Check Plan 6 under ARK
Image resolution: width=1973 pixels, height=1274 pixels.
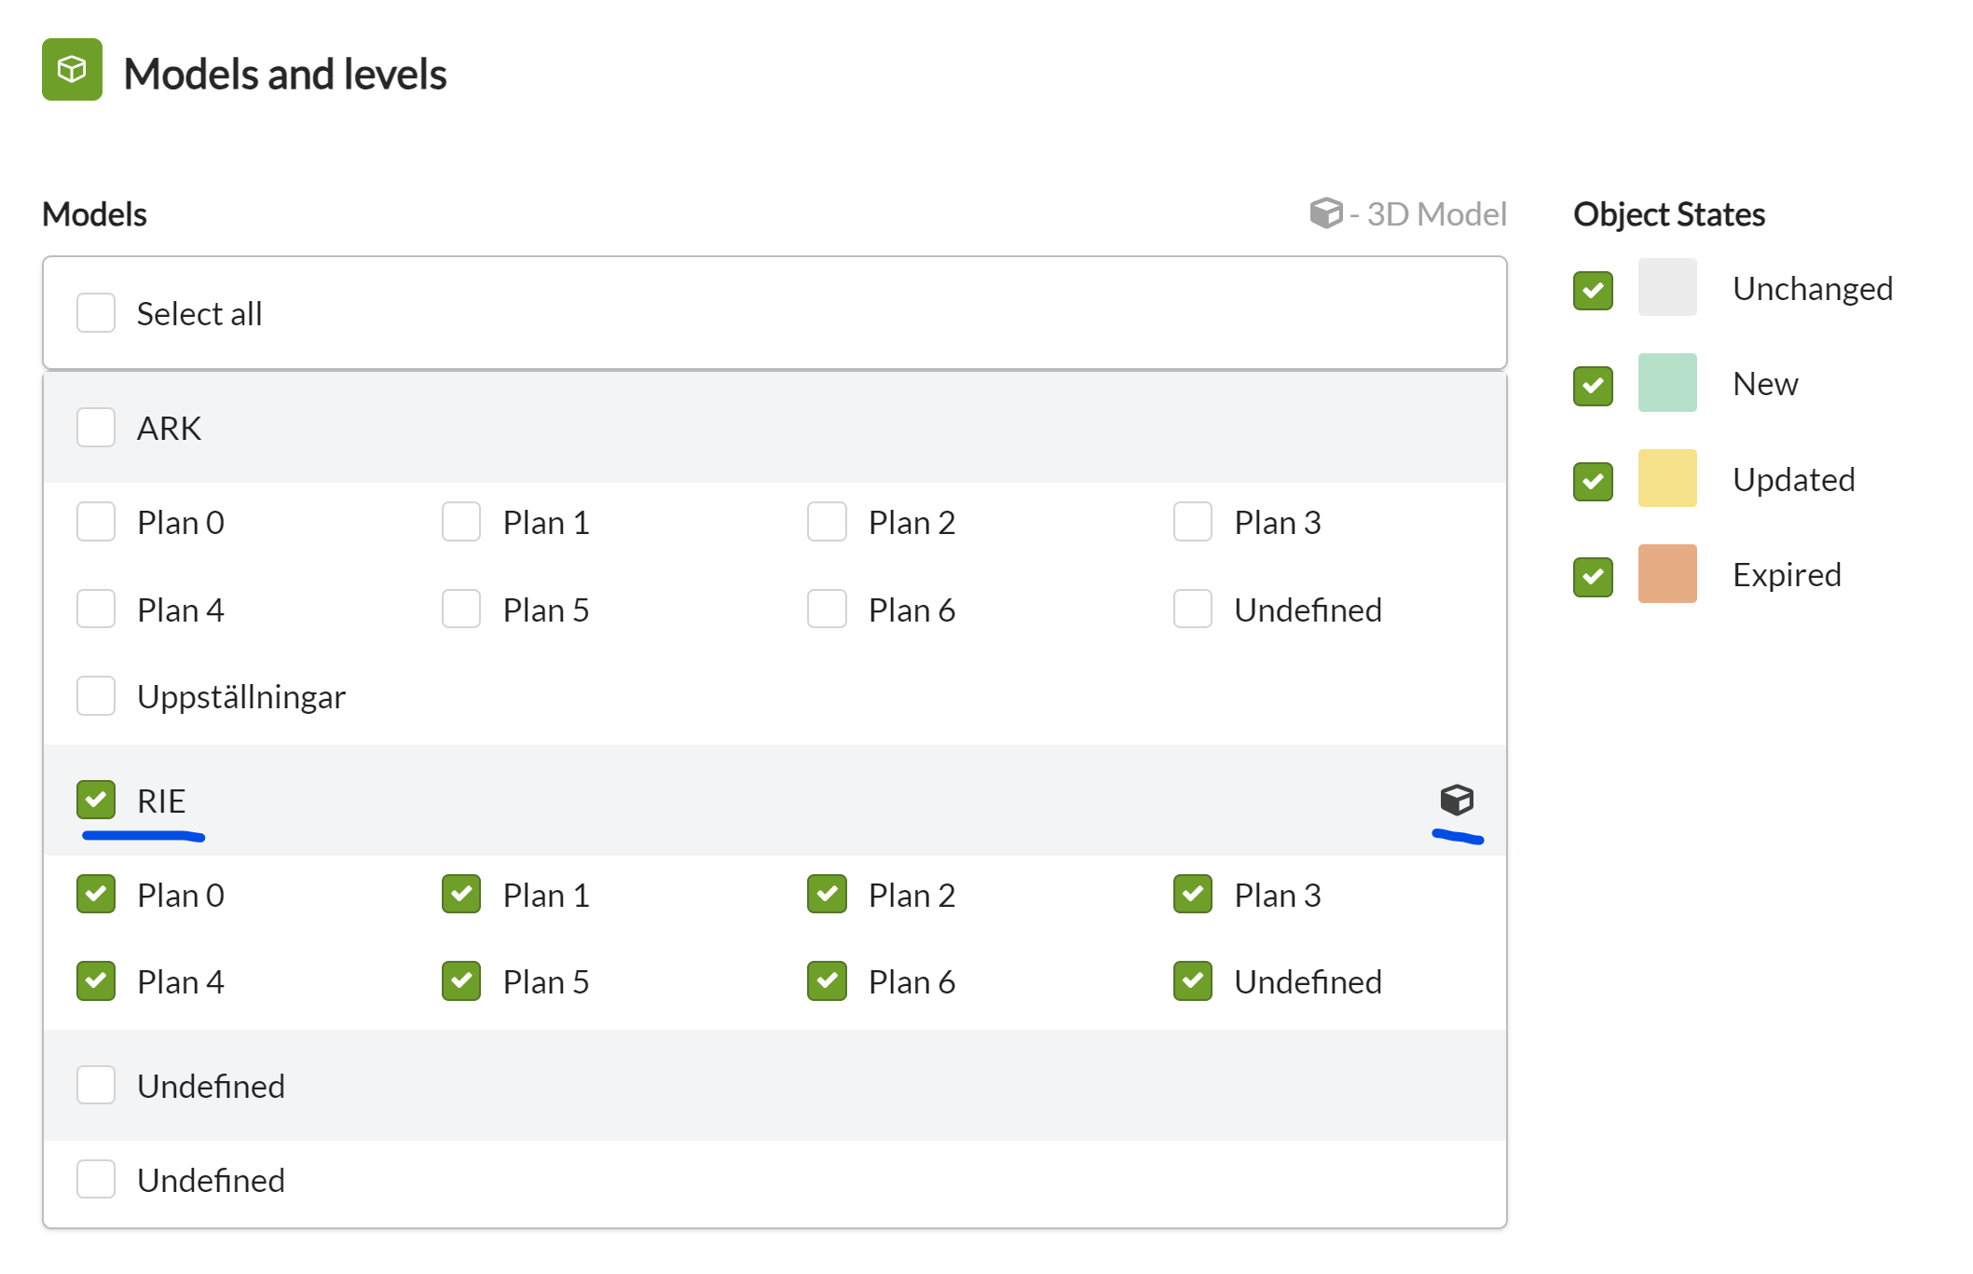(x=827, y=610)
